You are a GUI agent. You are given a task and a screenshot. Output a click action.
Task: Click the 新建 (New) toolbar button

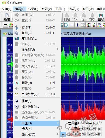click(7, 17)
